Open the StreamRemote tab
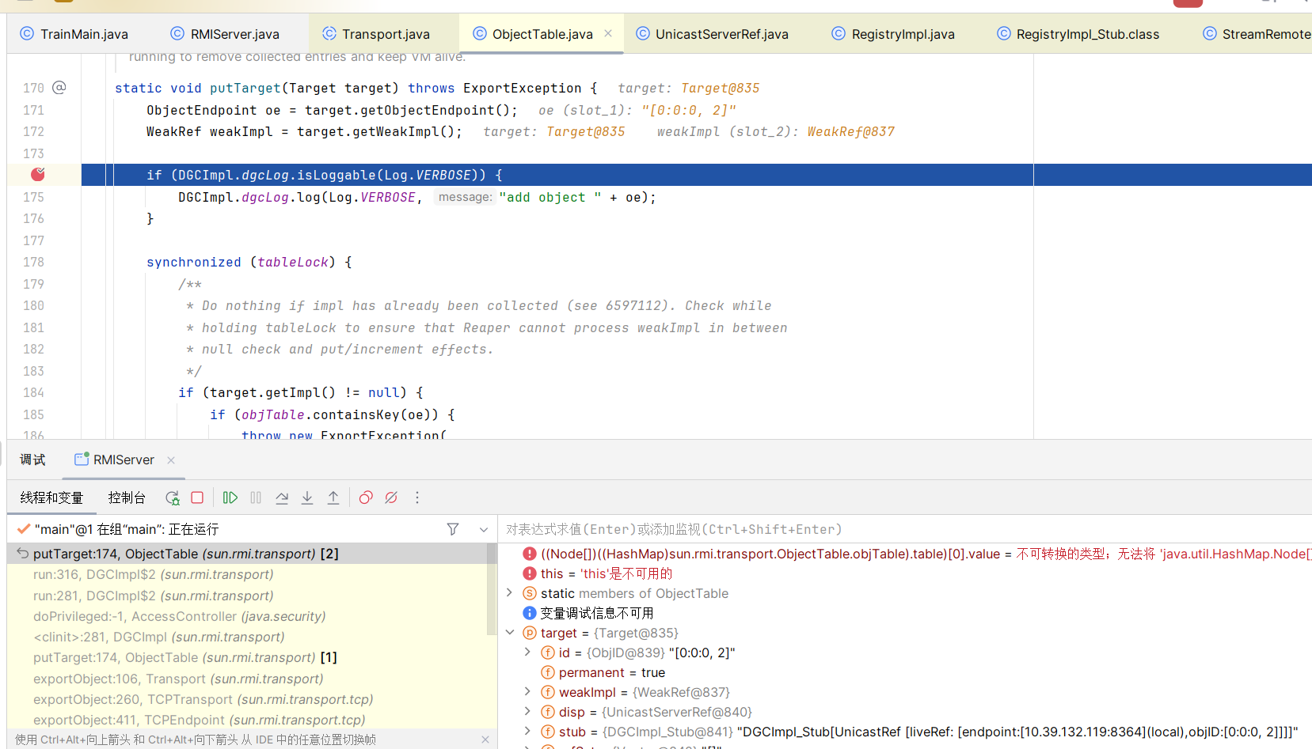 [x=1256, y=34]
